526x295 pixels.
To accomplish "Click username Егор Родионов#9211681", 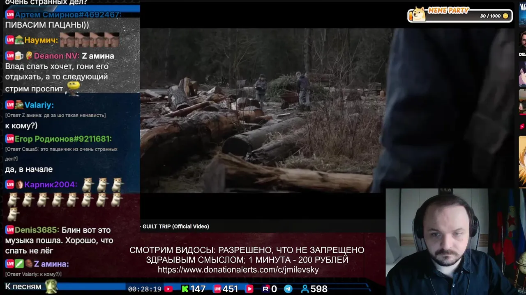I will click(x=63, y=139).
